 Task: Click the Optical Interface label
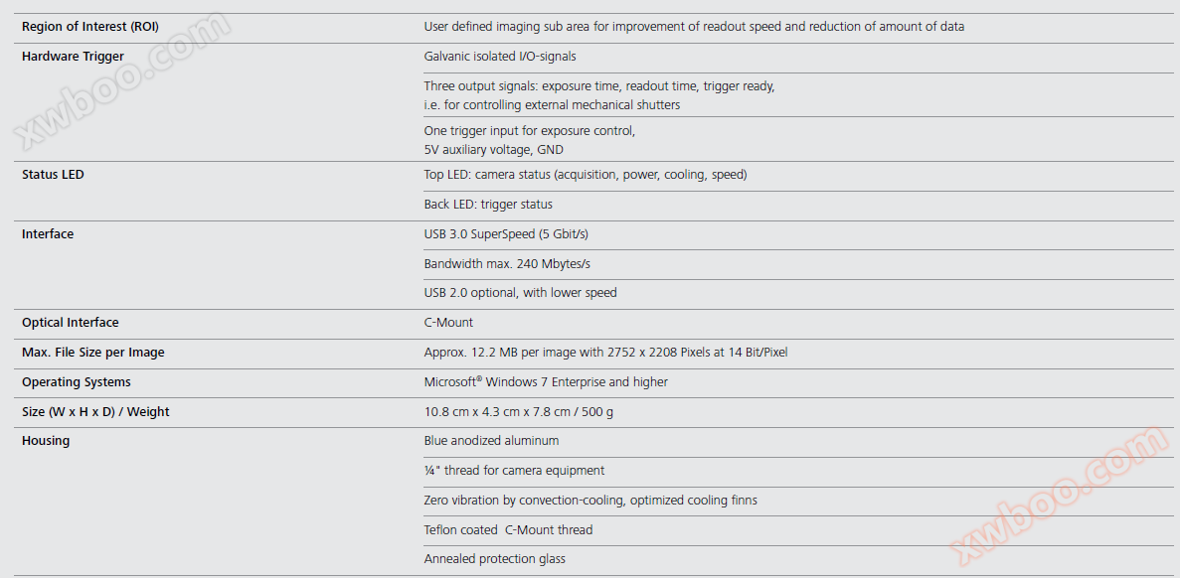point(70,323)
